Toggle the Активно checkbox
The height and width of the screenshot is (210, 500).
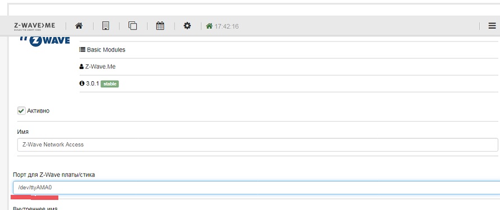click(x=21, y=111)
